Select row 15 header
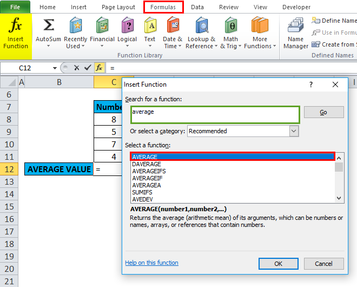Screen dimensions: 357x287 [9, 207]
